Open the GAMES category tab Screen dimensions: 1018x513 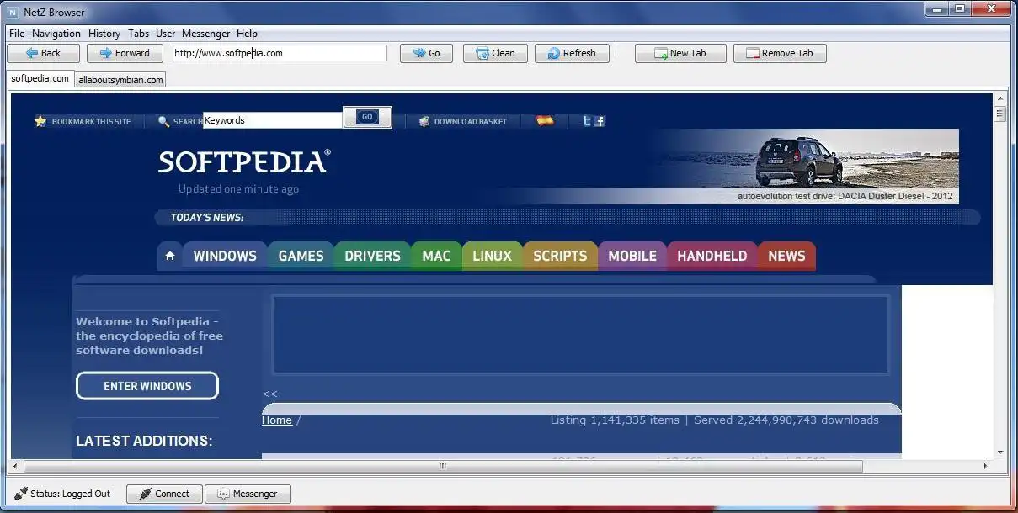[x=301, y=256]
